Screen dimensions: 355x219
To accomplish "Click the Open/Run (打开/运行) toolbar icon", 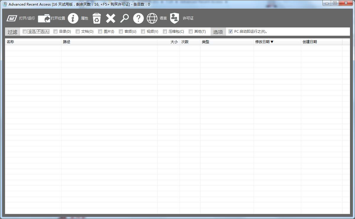I will tap(12, 18).
